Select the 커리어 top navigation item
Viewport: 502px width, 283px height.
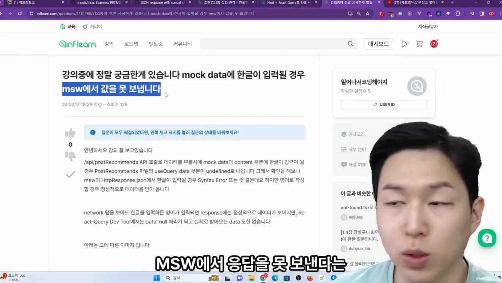[92, 27]
